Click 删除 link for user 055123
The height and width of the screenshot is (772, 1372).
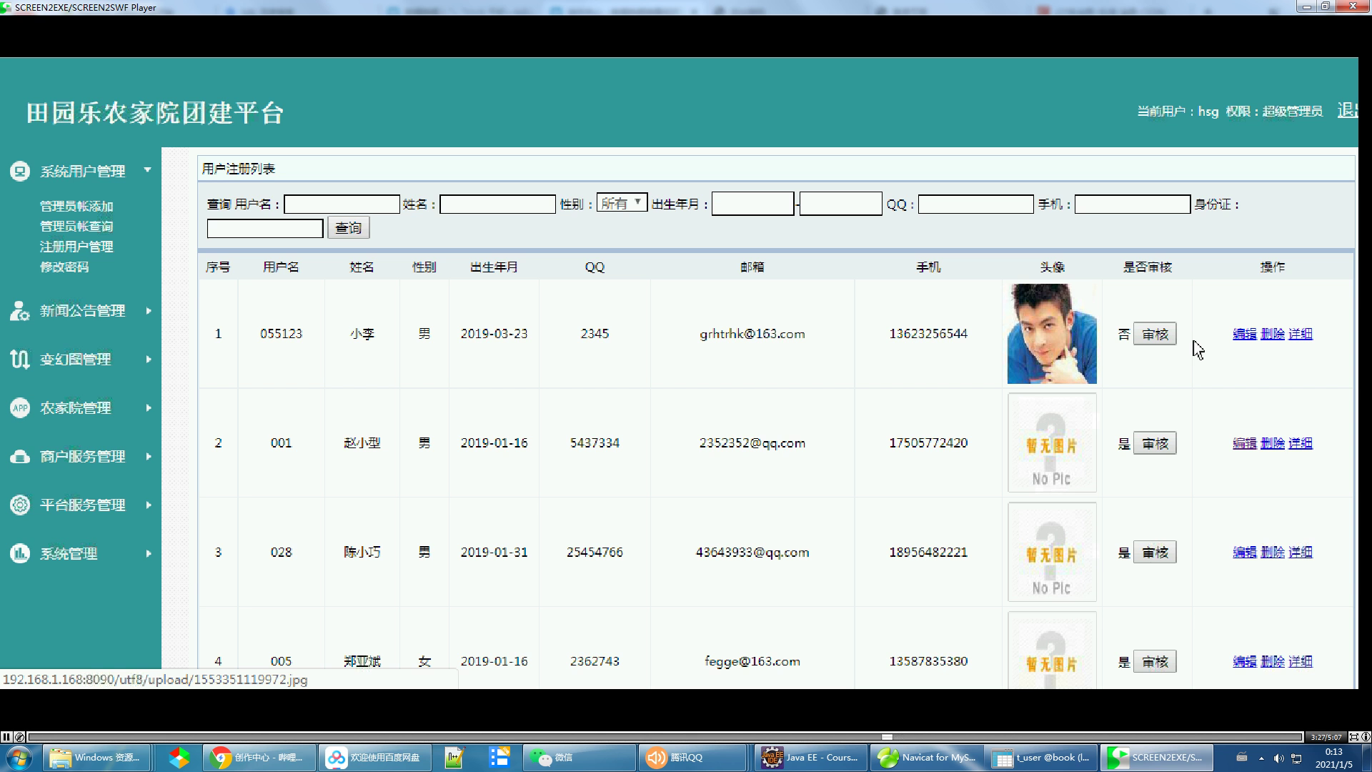click(1273, 334)
